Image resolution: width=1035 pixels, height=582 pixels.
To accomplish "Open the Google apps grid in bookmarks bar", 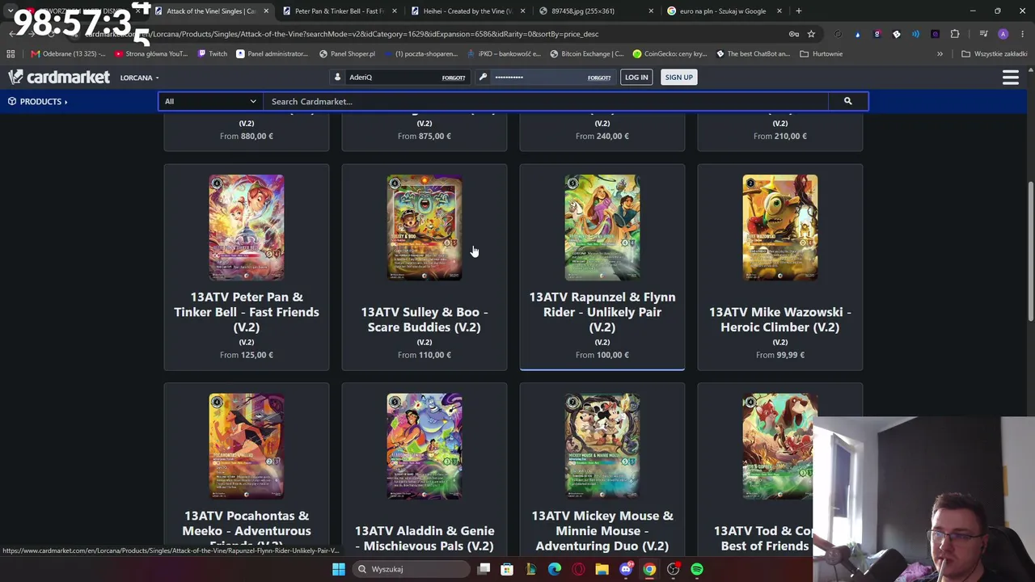I will tap(11, 54).
